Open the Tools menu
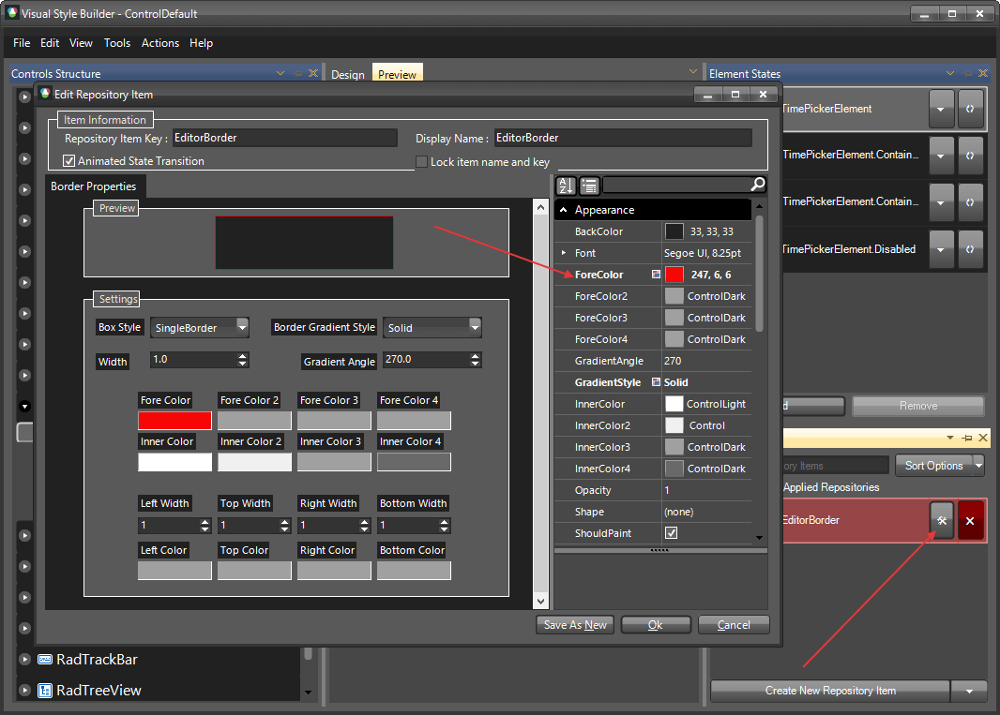This screenshot has height=715, width=1000. pos(117,43)
